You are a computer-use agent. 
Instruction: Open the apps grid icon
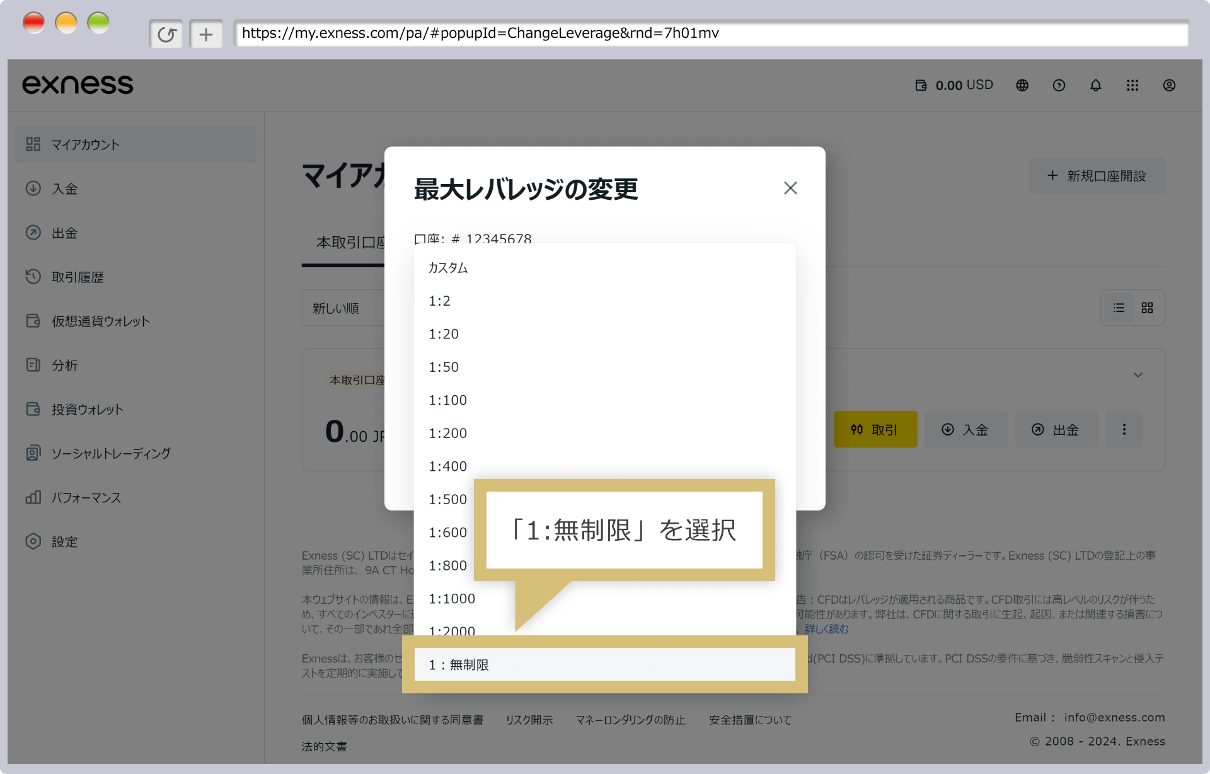point(1132,85)
